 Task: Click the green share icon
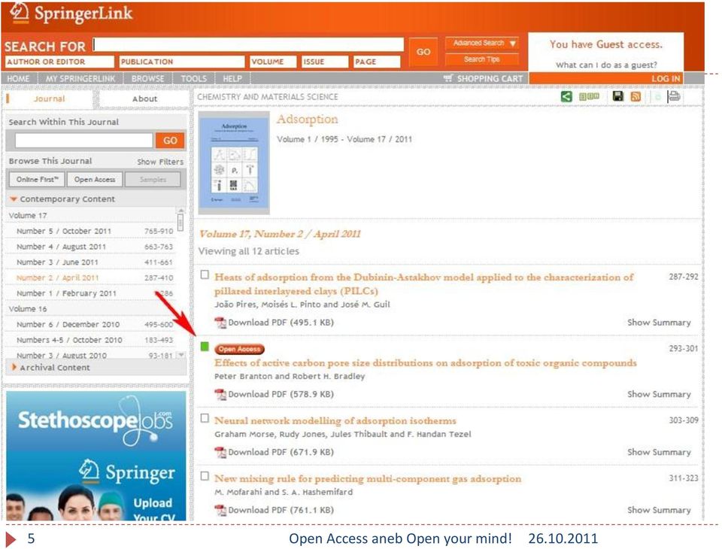[x=566, y=96]
